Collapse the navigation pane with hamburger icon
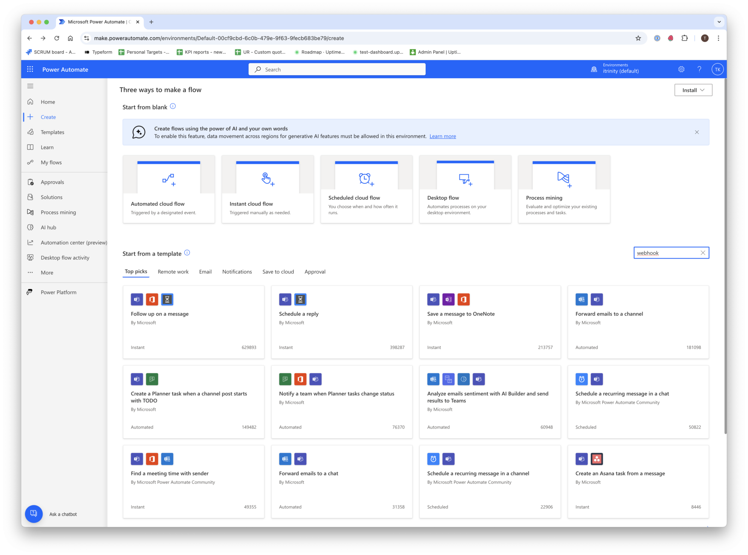Screen dimensions: 748x555 pyautogui.click(x=31, y=86)
